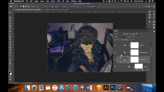This screenshot has width=164, height=92.
Task: Select the Blur tool
Action: [x=10, y=47]
